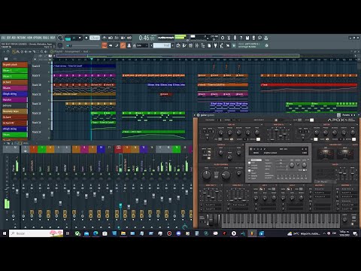Click the channel rack view icon
This screenshot has width=361, height=271.
(x=191, y=45)
